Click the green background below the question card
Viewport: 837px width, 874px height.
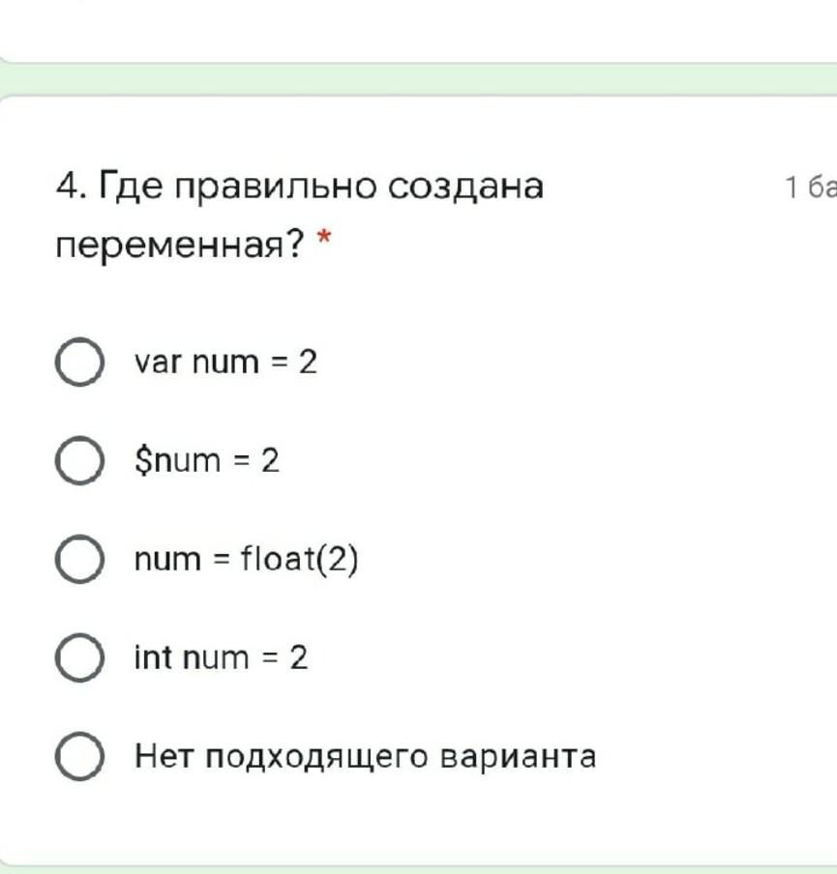(418, 869)
